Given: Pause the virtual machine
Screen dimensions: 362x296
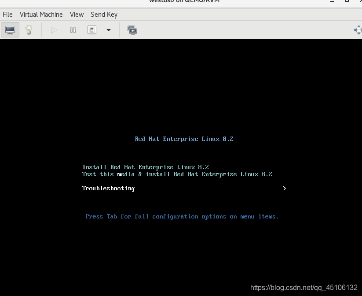Looking at the screenshot, I should (x=73, y=30).
